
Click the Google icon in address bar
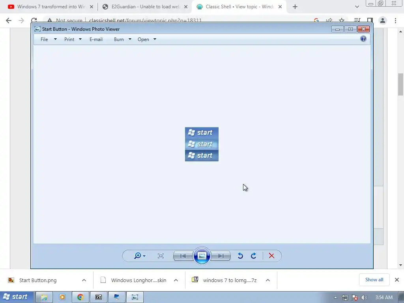tap(316, 21)
